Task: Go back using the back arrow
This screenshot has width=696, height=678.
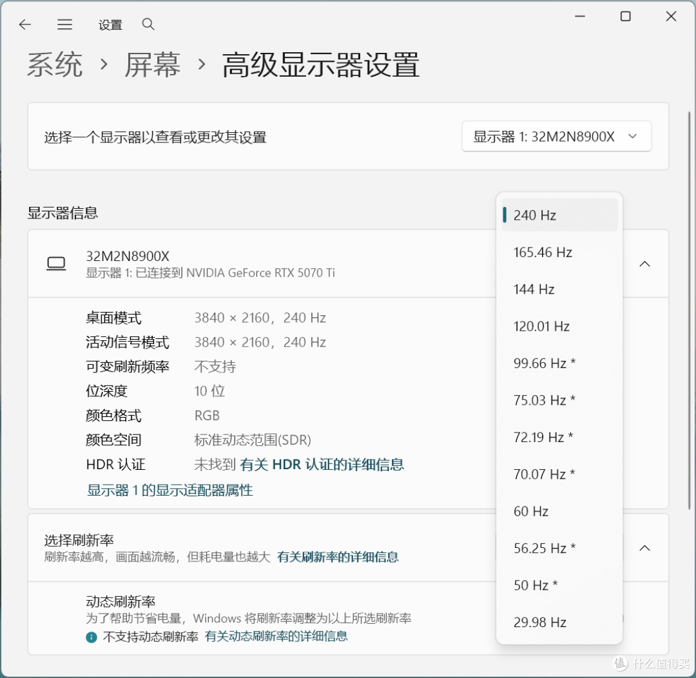Action: (25, 24)
